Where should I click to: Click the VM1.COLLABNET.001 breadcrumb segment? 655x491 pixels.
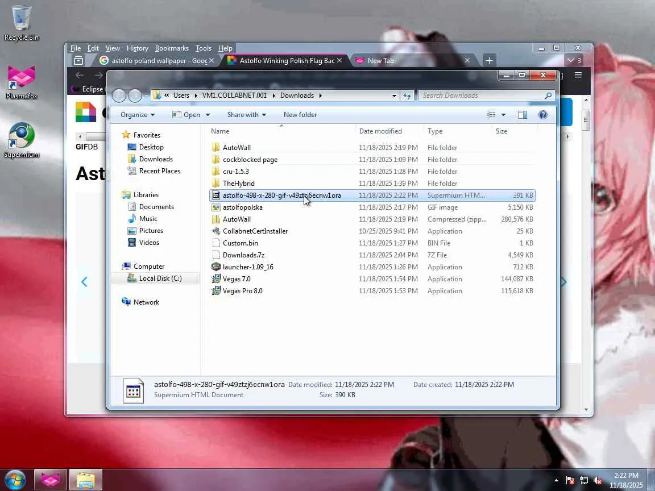coord(234,95)
